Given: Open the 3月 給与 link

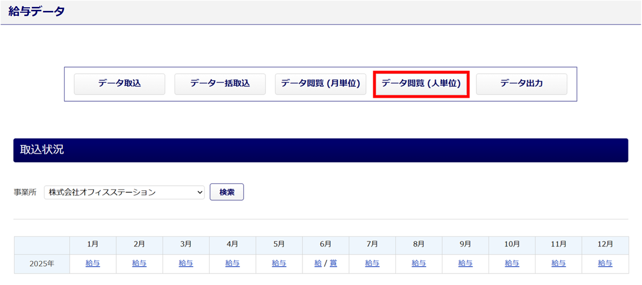Looking at the screenshot, I should point(186,263).
